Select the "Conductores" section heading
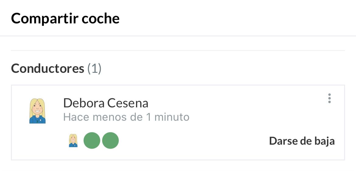 click(47, 69)
